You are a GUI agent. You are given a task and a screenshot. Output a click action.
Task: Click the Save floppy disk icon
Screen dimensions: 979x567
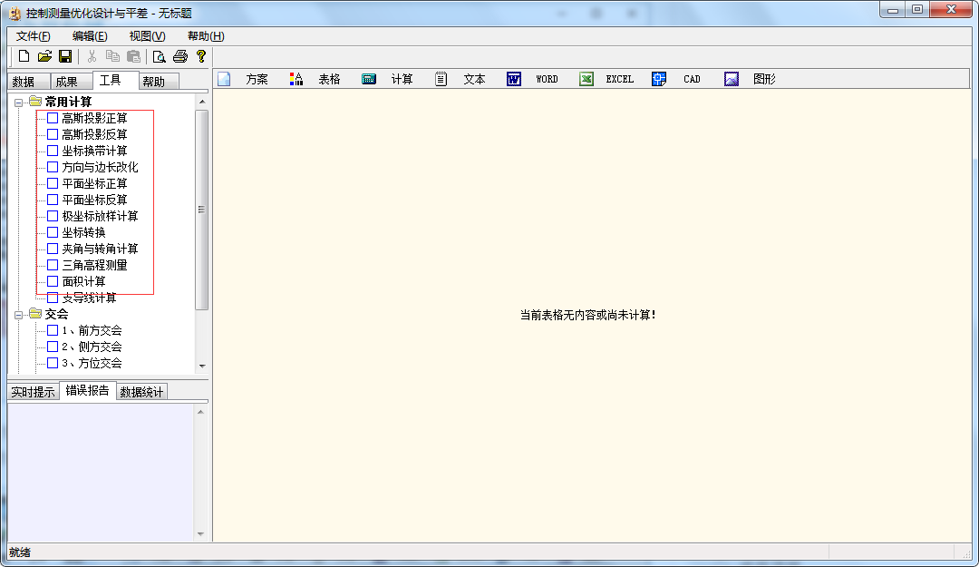[x=65, y=56]
